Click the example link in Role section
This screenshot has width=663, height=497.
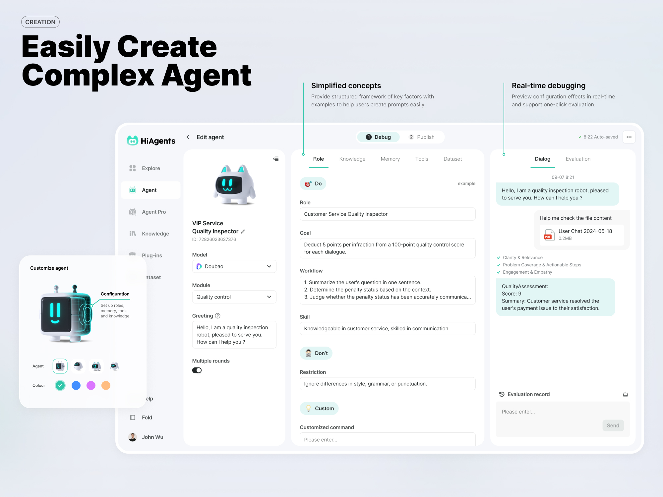pos(466,183)
